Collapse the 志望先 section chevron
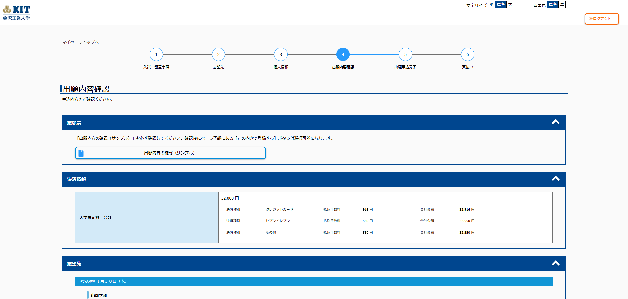 pos(556,263)
